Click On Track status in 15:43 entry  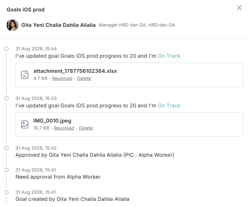[169, 106]
